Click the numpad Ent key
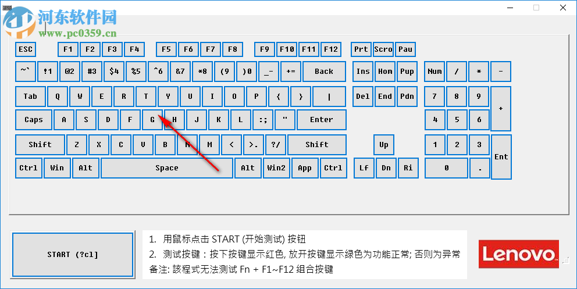Viewport: 577px width, 289px height. tap(501, 157)
